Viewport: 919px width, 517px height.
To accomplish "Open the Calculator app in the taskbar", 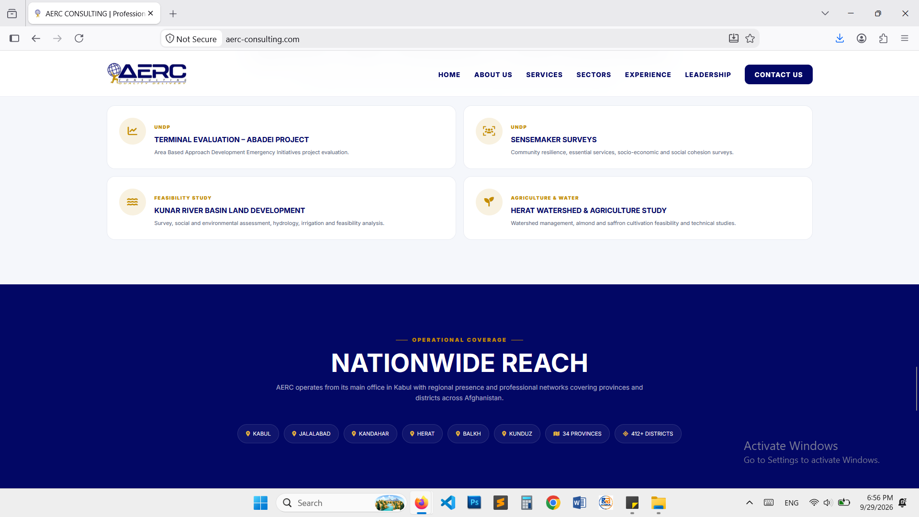I will tap(527, 503).
